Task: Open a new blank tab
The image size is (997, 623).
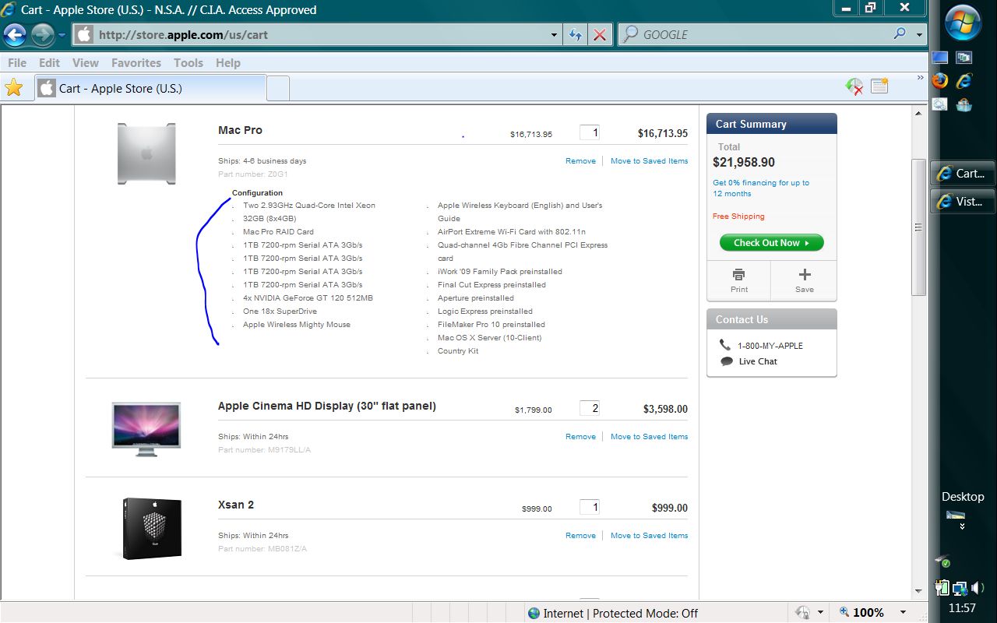Action: coord(278,88)
